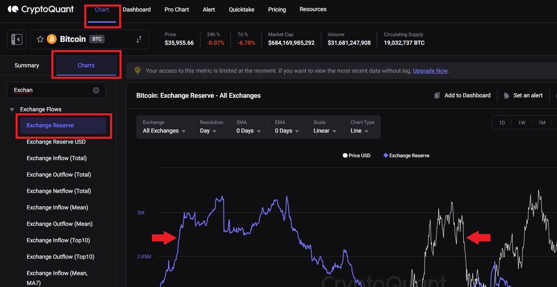Click the CryptoQuant logo
The image size is (557, 287).
pyautogui.click(x=41, y=9)
